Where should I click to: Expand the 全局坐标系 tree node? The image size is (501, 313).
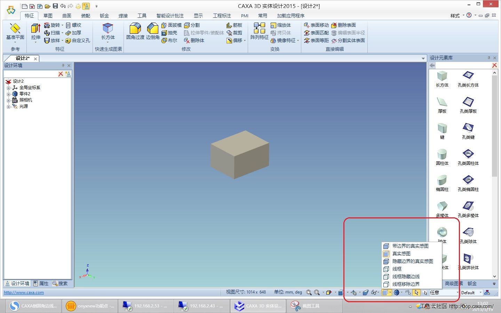[x=8, y=88]
